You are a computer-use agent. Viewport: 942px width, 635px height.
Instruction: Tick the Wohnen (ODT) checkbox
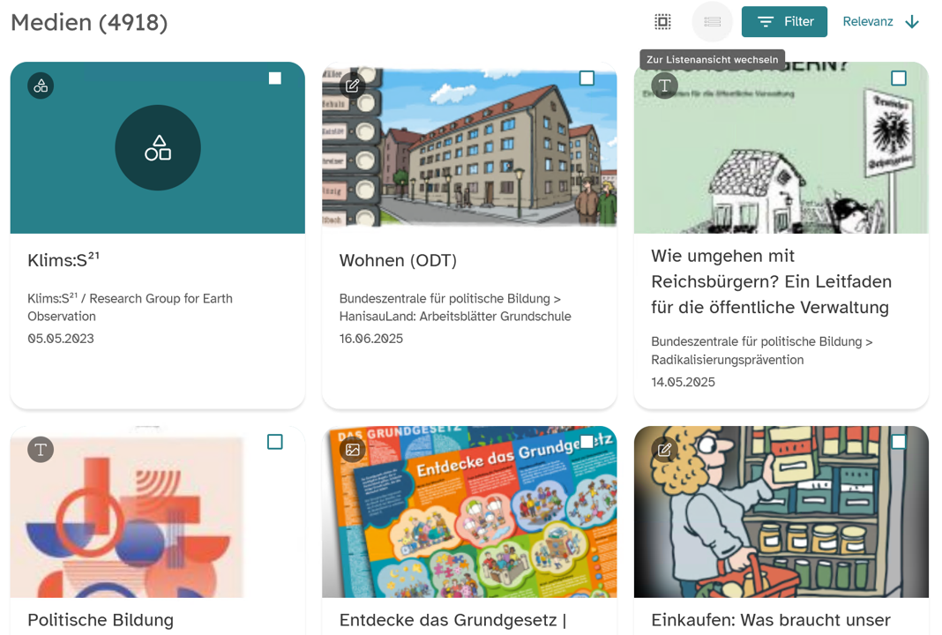[x=587, y=78]
